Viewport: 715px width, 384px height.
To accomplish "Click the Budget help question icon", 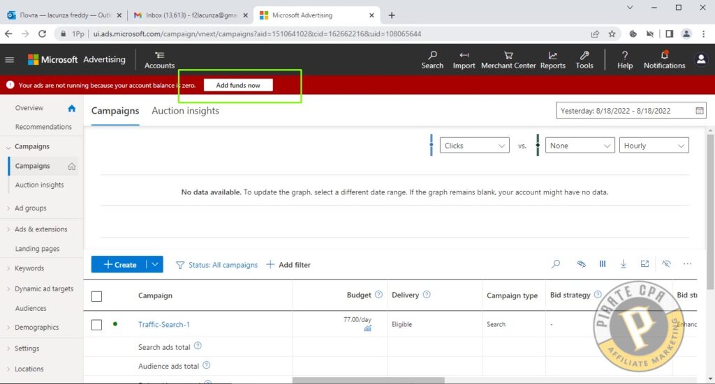I will [x=378, y=294].
